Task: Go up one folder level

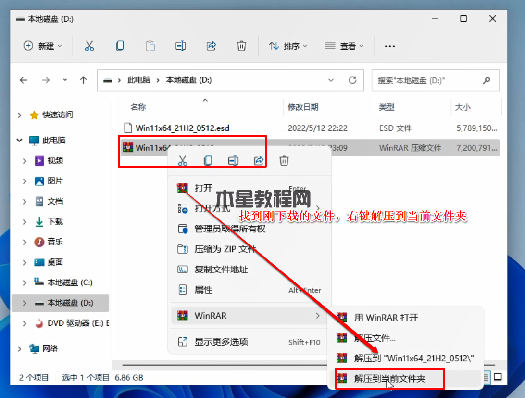Action: tap(83, 80)
